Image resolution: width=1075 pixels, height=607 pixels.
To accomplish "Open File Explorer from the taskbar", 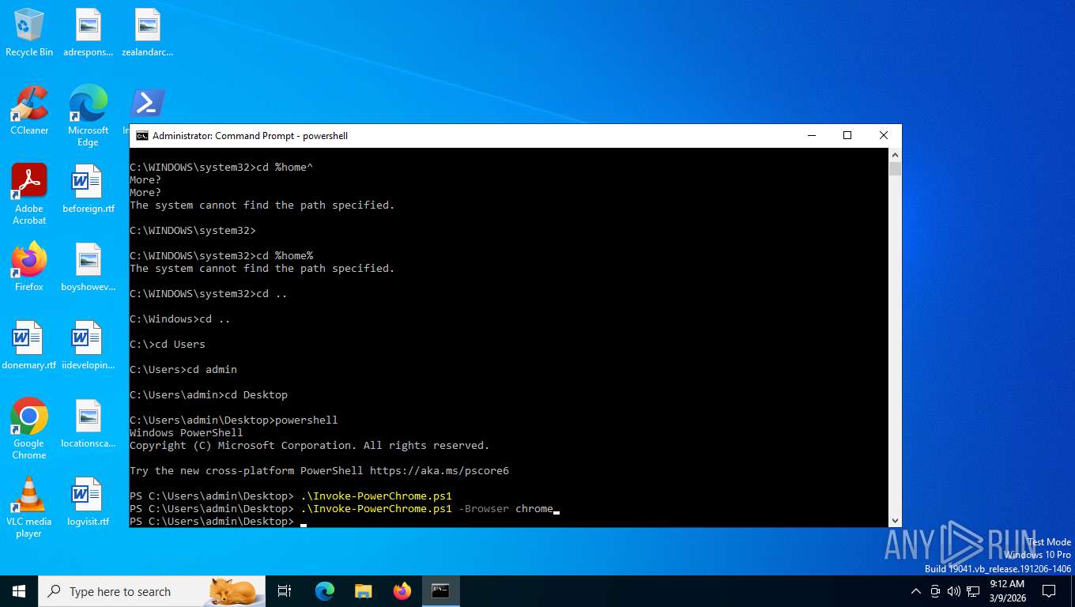I will (364, 591).
